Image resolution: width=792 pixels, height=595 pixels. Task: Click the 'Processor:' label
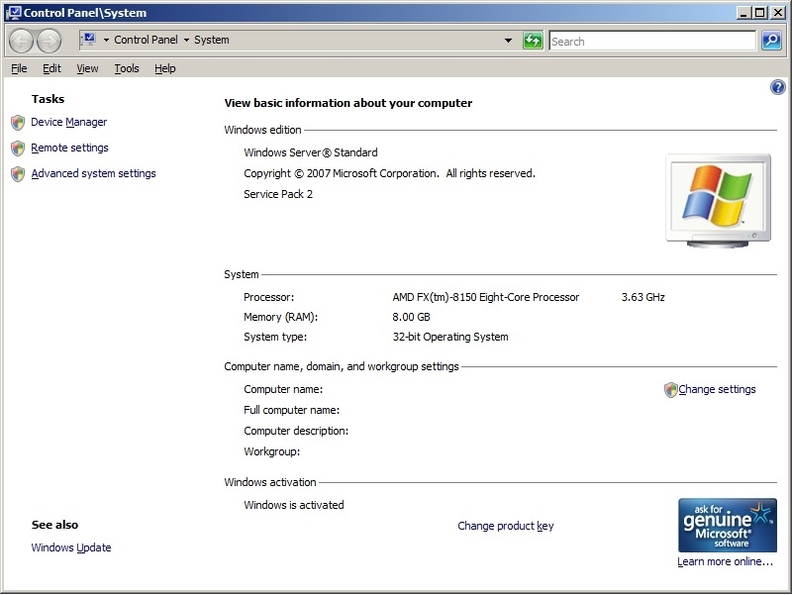pyautogui.click(x=268, y=297)
